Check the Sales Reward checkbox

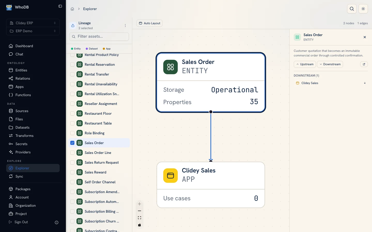click(72, 172)
